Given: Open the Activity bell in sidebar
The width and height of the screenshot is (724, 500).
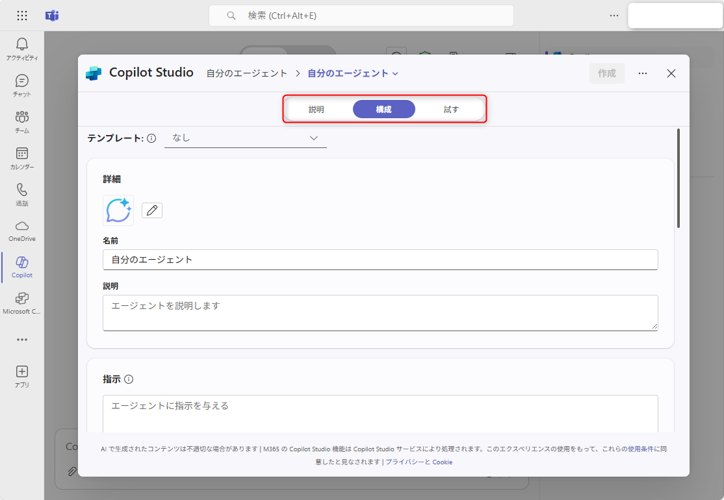Looking at the screenshot, I should pyautogui.click(x=21, y=49).
